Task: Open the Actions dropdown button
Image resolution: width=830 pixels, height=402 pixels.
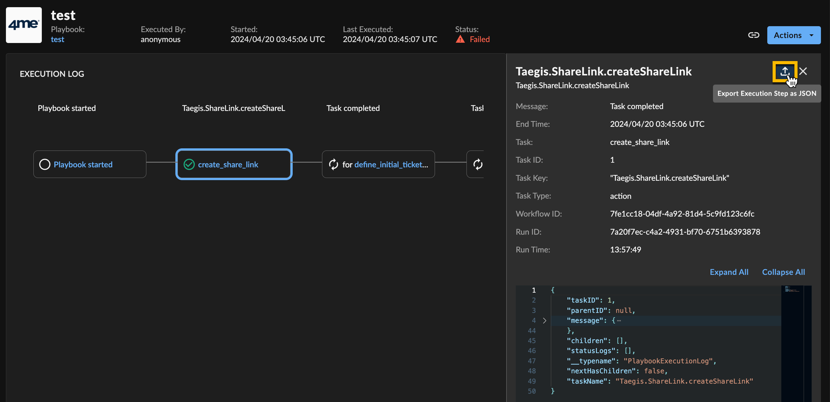Action: pyautogui.click(x=793, y=35)
